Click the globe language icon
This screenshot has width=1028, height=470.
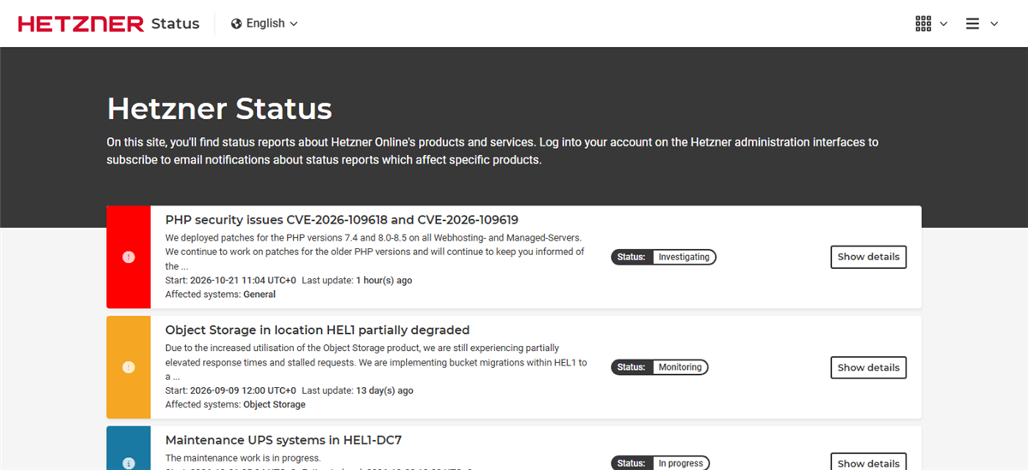(x=236, y=24)
